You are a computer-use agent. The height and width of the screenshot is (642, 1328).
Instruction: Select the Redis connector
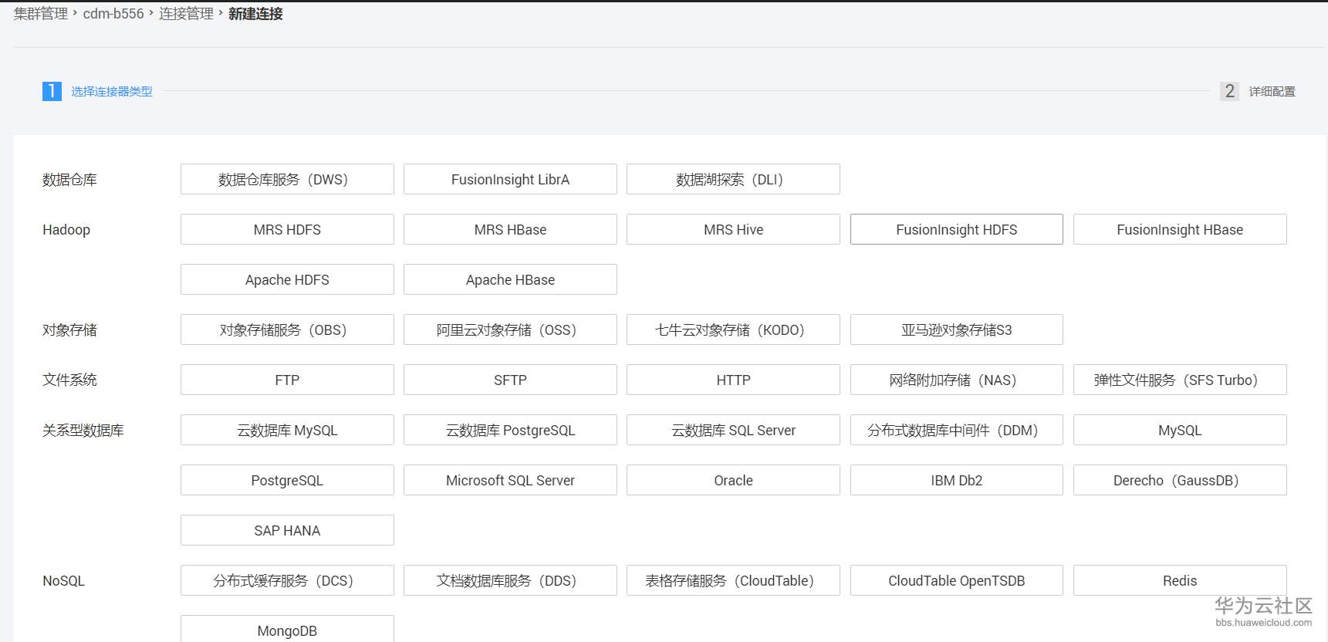coord(1180,580)
